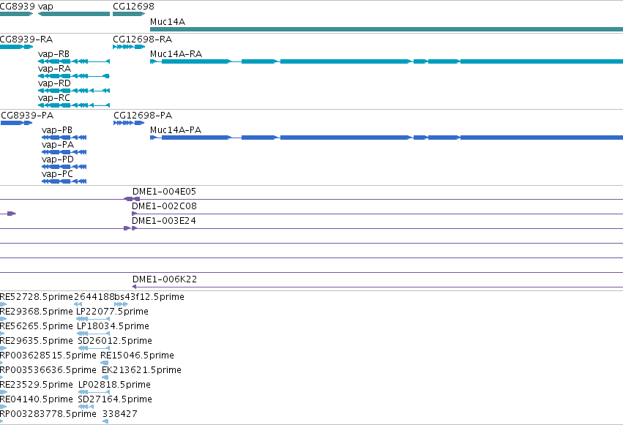Click the CG12698-PA protein label
Image resolution: width=623 pixels, height=425 pixels.
[x=143, y=116]
